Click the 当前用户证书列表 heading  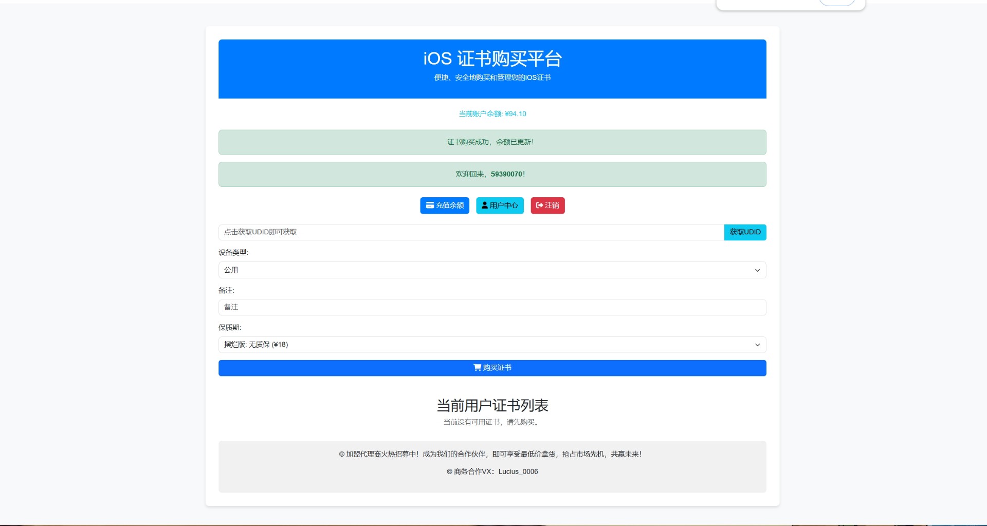pyautogui.click(x=492, y=406)
